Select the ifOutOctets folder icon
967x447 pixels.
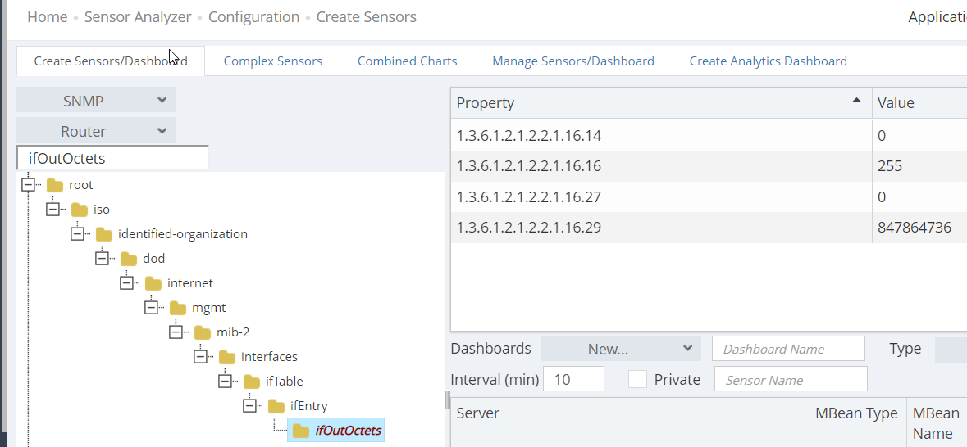coord(301,431)
